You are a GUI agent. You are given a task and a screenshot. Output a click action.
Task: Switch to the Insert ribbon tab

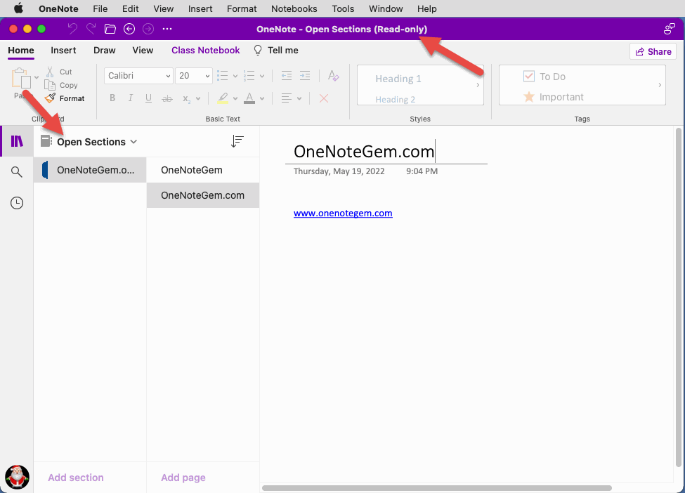pos(63,51)
